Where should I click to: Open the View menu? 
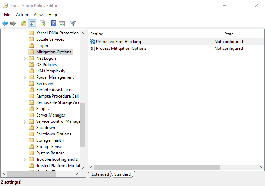click(38, 15)
